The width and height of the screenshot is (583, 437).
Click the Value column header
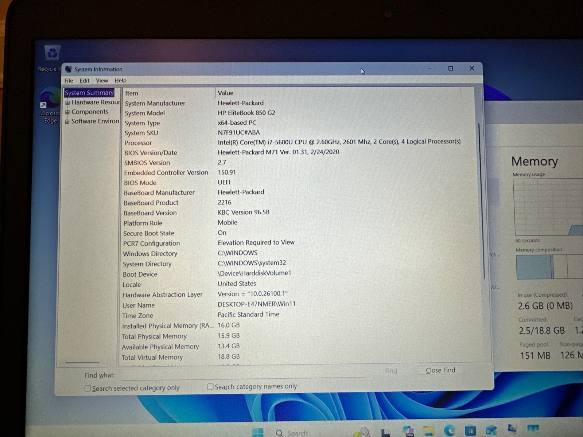click(338, 93)
